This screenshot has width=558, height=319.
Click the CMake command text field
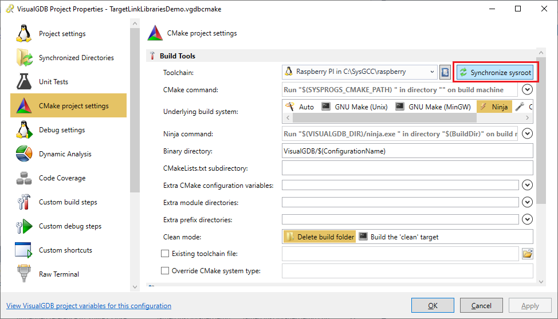[400, 89]
